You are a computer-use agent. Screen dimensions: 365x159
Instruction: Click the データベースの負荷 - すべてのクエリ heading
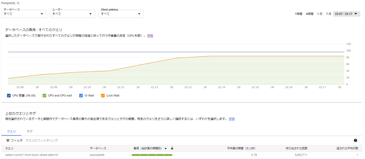point(34,30)
